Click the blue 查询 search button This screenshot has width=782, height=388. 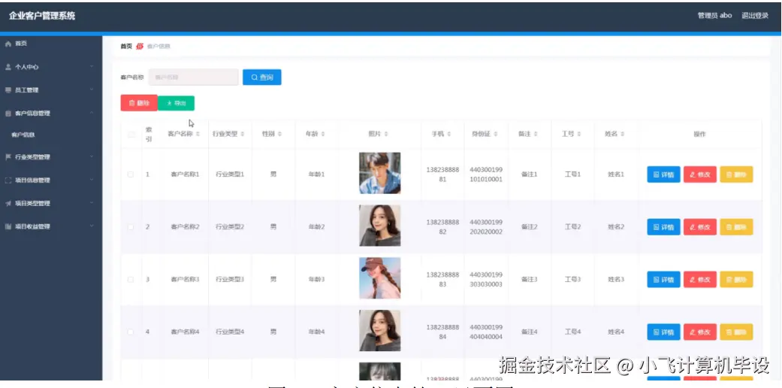[262, 77]
